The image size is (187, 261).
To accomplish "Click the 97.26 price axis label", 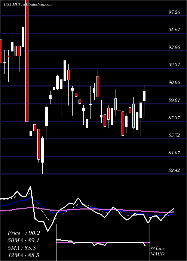I will (174, 12).
